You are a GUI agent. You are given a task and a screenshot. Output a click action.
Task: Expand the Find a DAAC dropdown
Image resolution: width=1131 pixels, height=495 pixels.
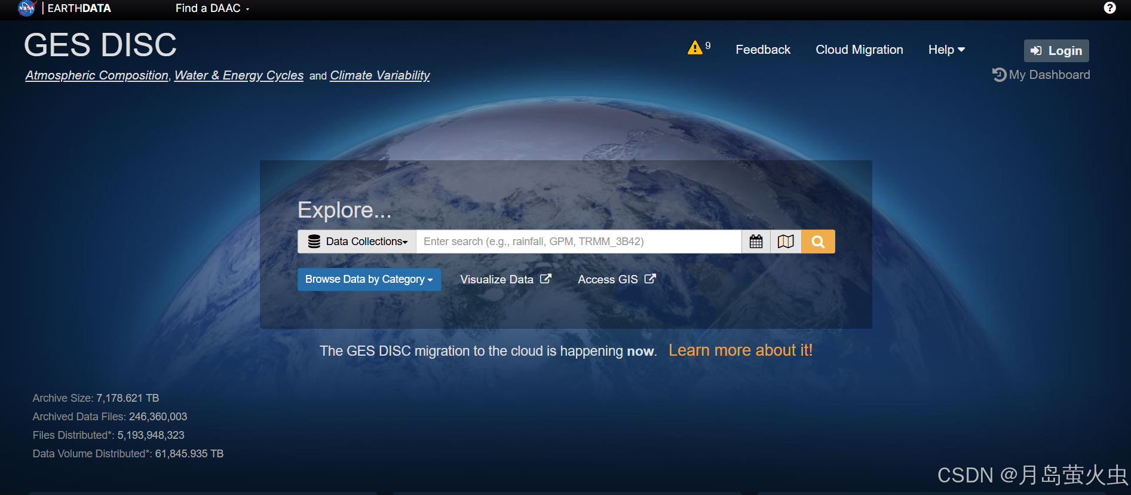pyautogui.click(x=212, y=8)
